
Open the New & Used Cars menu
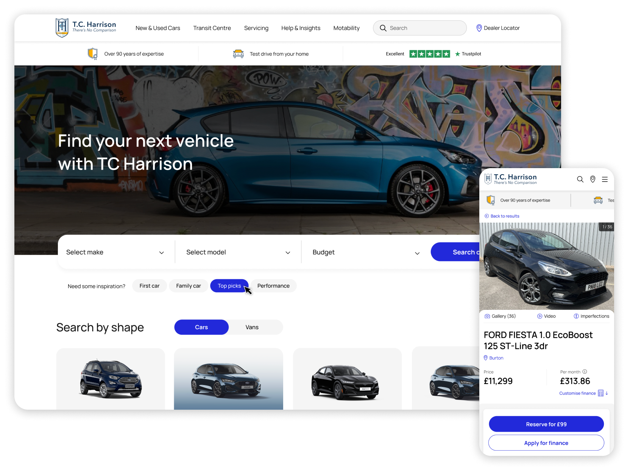158,28
